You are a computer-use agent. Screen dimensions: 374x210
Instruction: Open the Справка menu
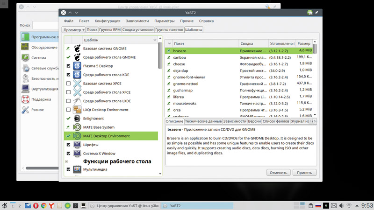pyautogui.click(x=206, y=21)
